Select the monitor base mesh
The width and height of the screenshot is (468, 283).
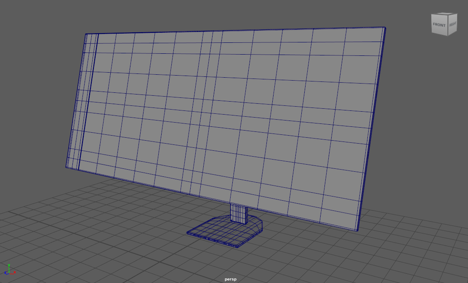point(224,231)
